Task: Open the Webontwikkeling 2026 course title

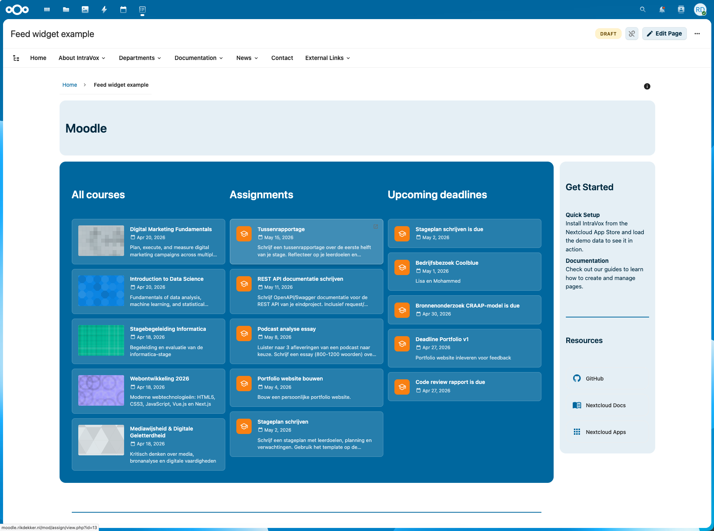Action: pos(160,379)
